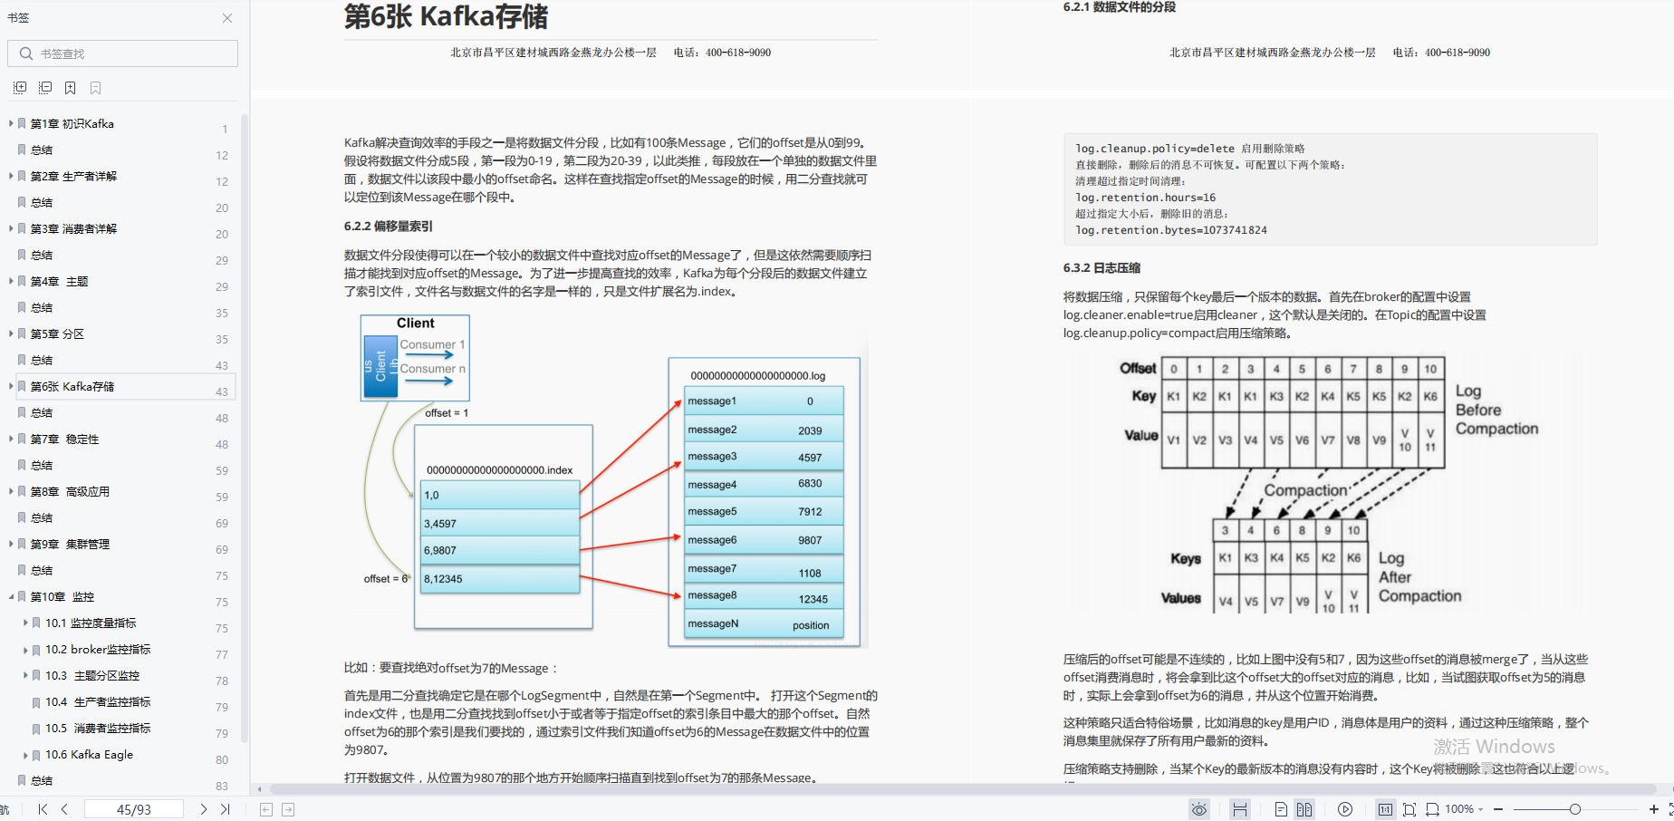
Task: Toggle the remove bookmark icon
Action: tap(94, 87)
